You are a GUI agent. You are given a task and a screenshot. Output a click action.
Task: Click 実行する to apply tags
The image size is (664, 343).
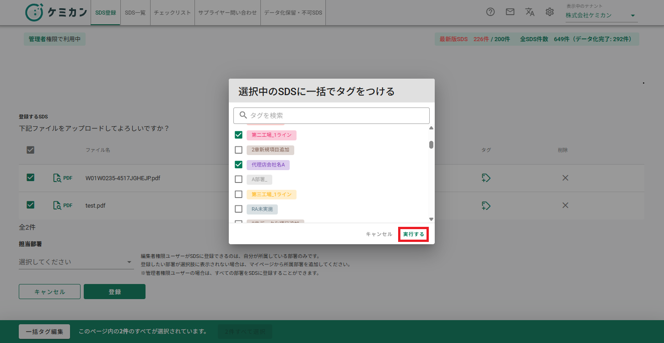413,234
